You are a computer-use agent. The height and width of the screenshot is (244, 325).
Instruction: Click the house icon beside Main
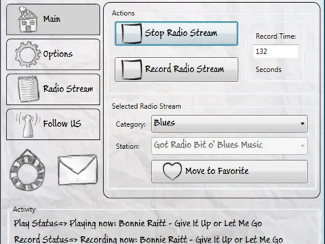click(28, 19)
